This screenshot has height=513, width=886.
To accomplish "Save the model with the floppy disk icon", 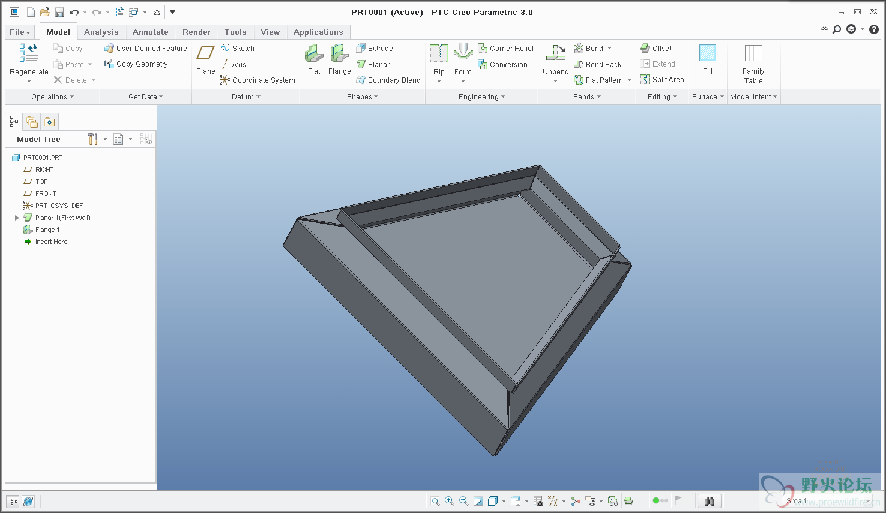I will (59, 12).
